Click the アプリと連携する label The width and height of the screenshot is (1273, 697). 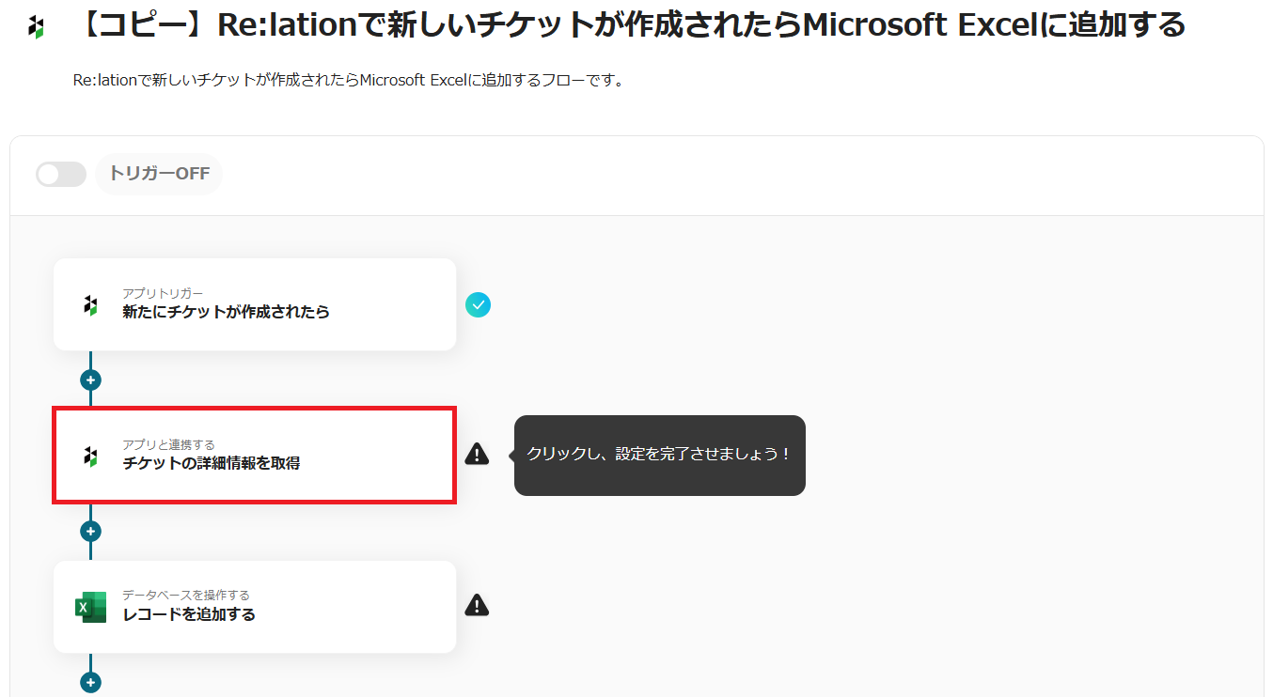(168, 444)
